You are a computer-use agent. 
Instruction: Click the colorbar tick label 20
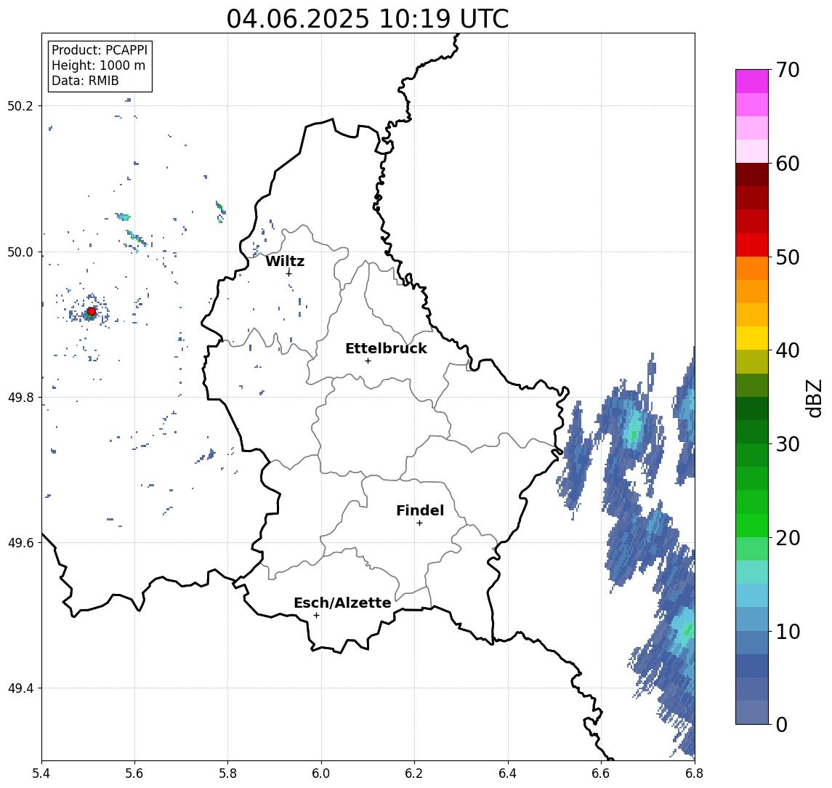click(788, 538)
